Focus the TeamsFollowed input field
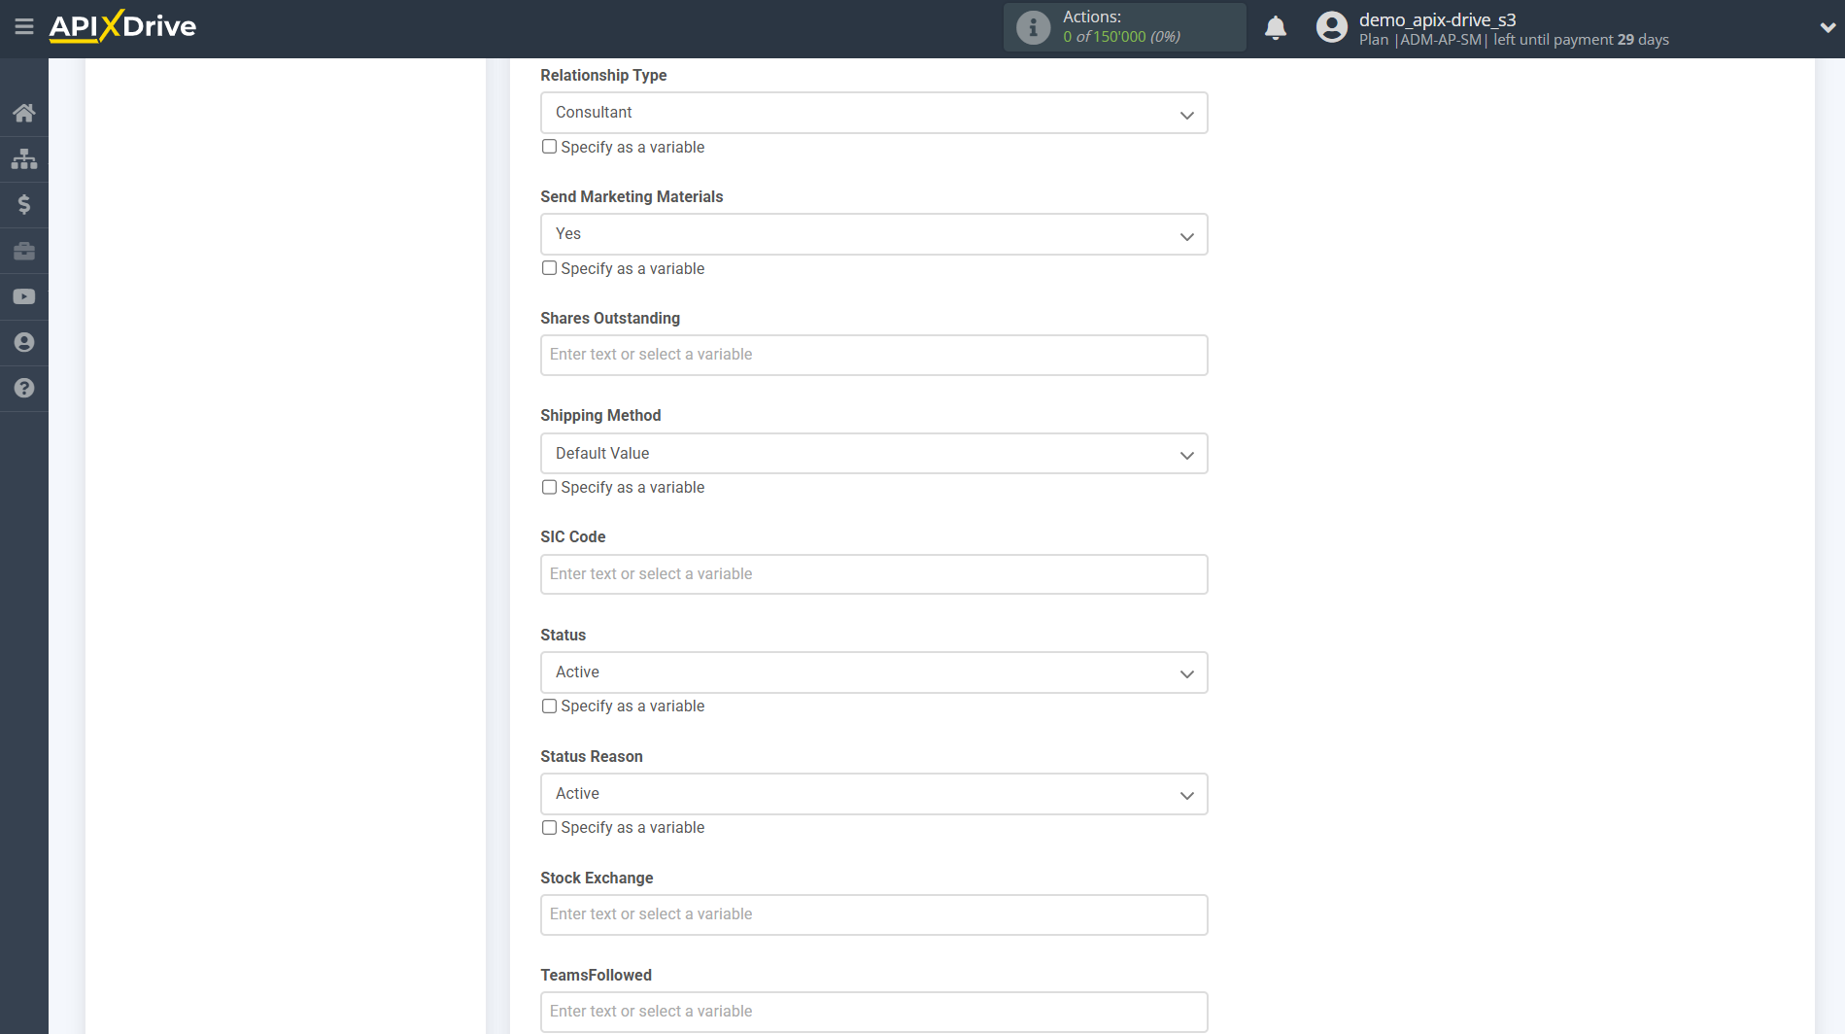The width and height of the screenshot is (1845, 1034). coord(873,1012)
